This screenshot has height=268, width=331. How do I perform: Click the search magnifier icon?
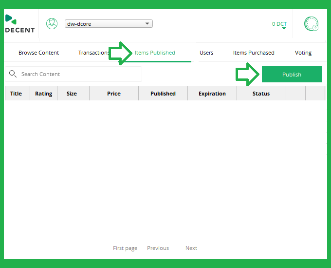[13, 74]
